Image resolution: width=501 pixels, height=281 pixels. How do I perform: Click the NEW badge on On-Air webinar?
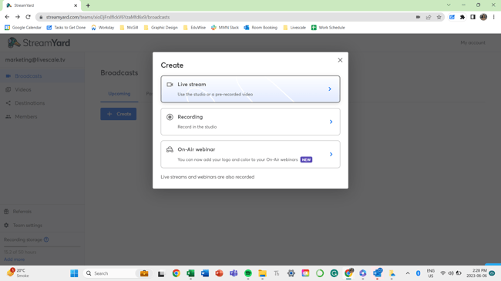click(306, 159)
